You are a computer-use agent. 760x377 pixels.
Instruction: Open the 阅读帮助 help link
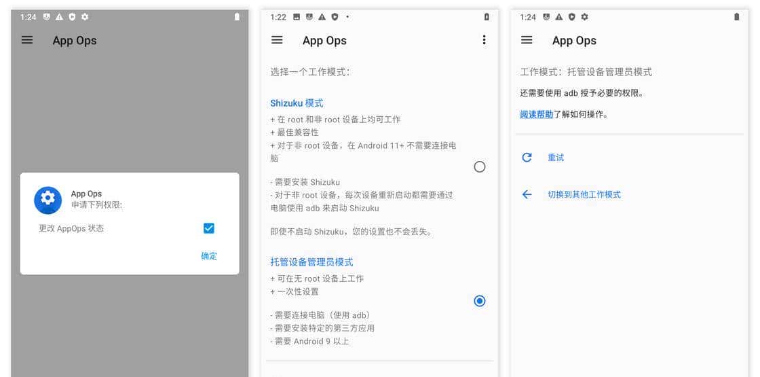coord(537,115)
